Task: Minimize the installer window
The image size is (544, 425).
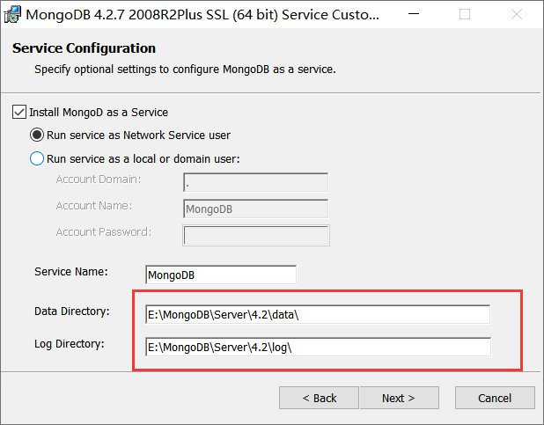Action: pyautogui.click(x=414, y=14)
